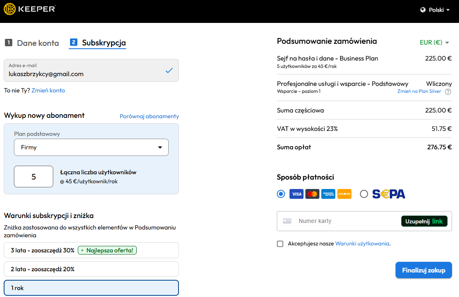This screenshot has height=297, width=459.
Task: Click the globe language icon
Action: click(423, 10)
